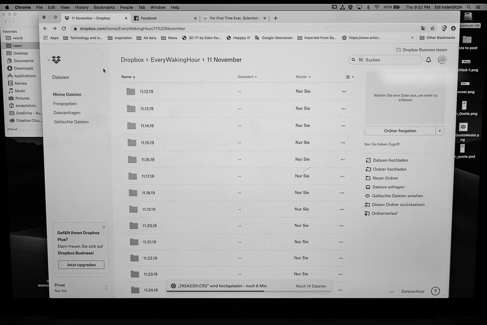Open the Window menu
Screen dimensions: 487x325
pyautogui.click(x=158, y=7)
